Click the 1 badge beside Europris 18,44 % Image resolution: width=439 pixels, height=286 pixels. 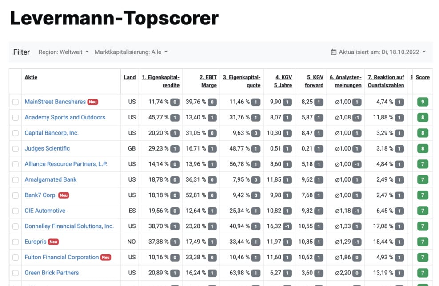399,242
